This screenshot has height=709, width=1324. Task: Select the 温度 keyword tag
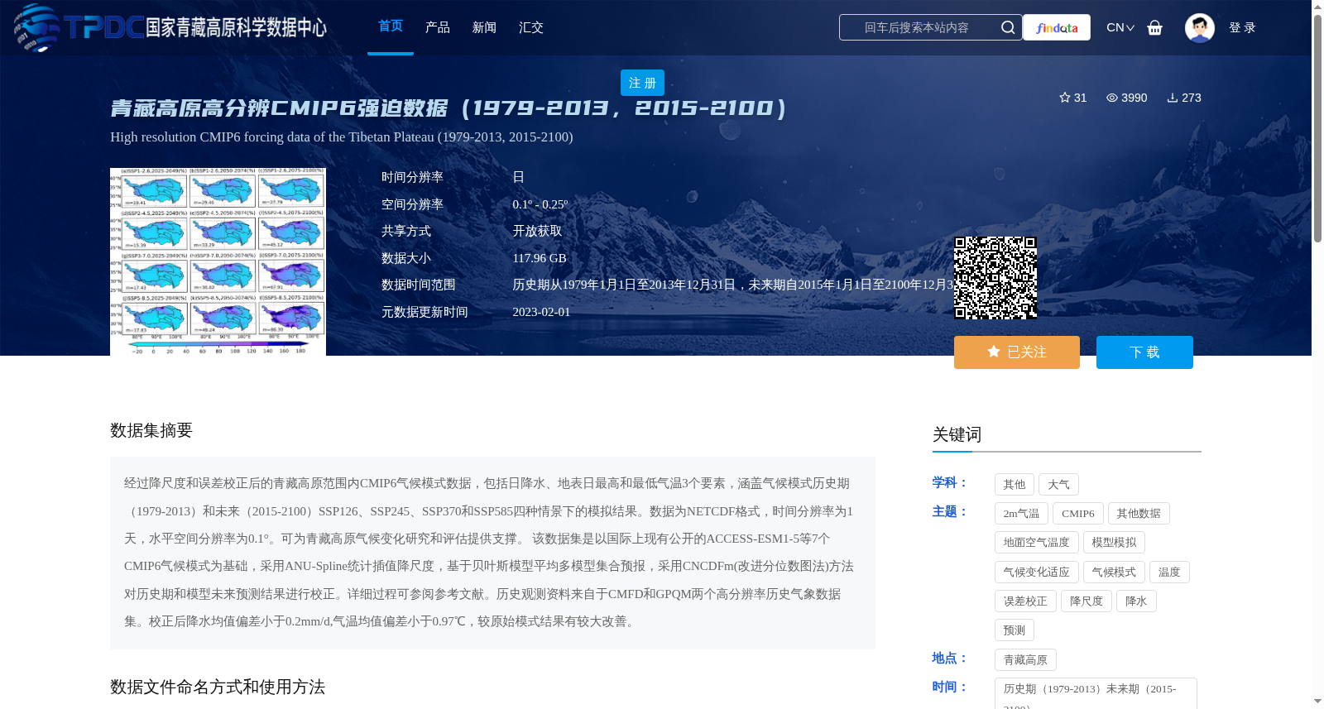point(1169,572)
